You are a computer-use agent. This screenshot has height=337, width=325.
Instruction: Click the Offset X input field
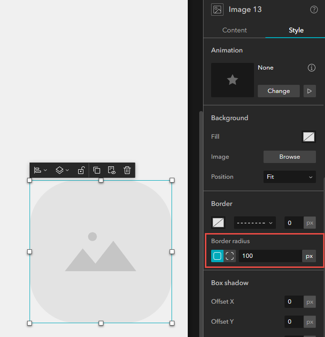tap(294, 302)
